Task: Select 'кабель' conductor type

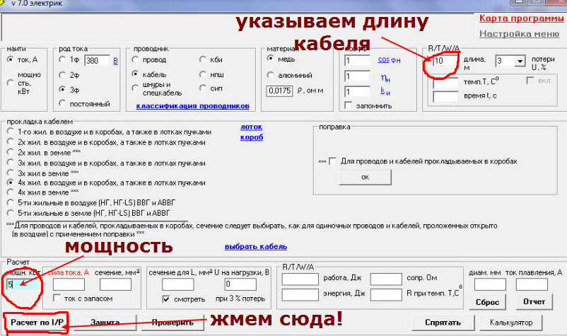Action: tap(135, 74)
